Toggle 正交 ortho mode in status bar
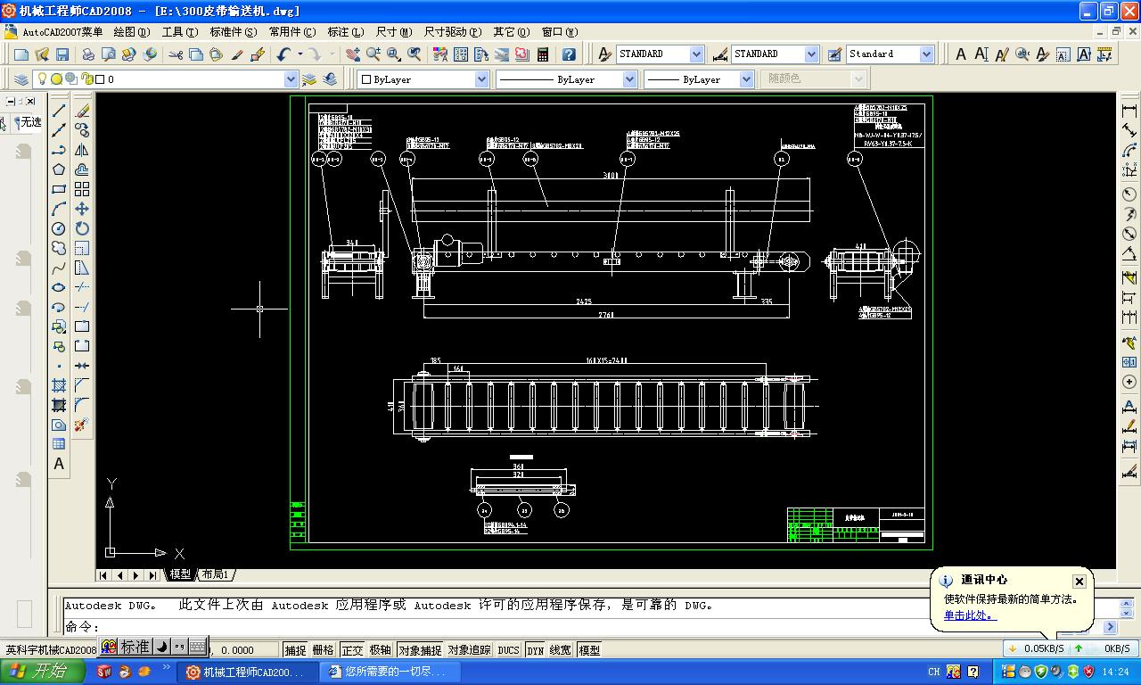Viewport: 1141px width, 685px height. click(352, 650)
